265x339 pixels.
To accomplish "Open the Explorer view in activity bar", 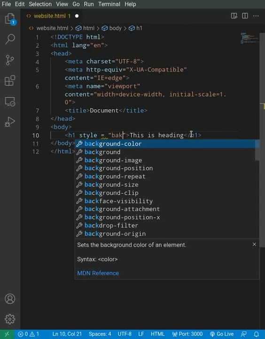I will pyautogui.click(x=10, y=18).
